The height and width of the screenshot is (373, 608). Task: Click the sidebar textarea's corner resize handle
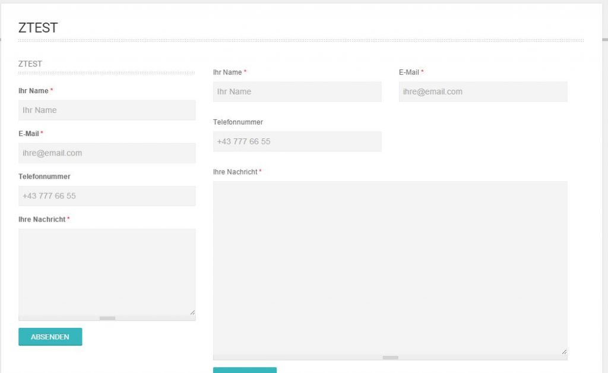tap(192, 312)
